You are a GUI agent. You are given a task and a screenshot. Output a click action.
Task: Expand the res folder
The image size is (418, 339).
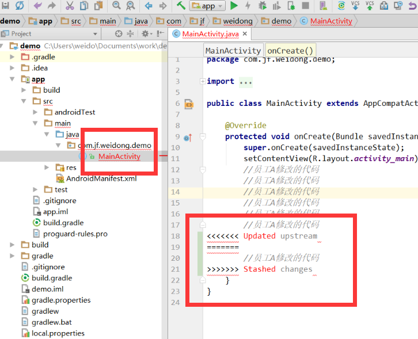47,167
